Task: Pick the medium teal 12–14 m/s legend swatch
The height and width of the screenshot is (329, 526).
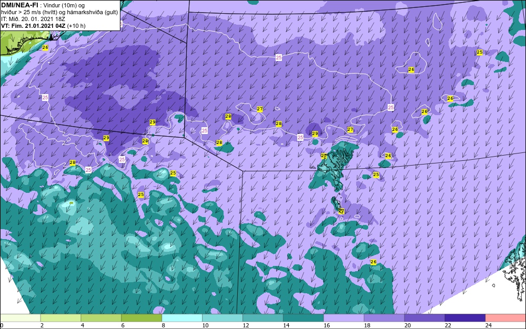Action: point(262,318)
